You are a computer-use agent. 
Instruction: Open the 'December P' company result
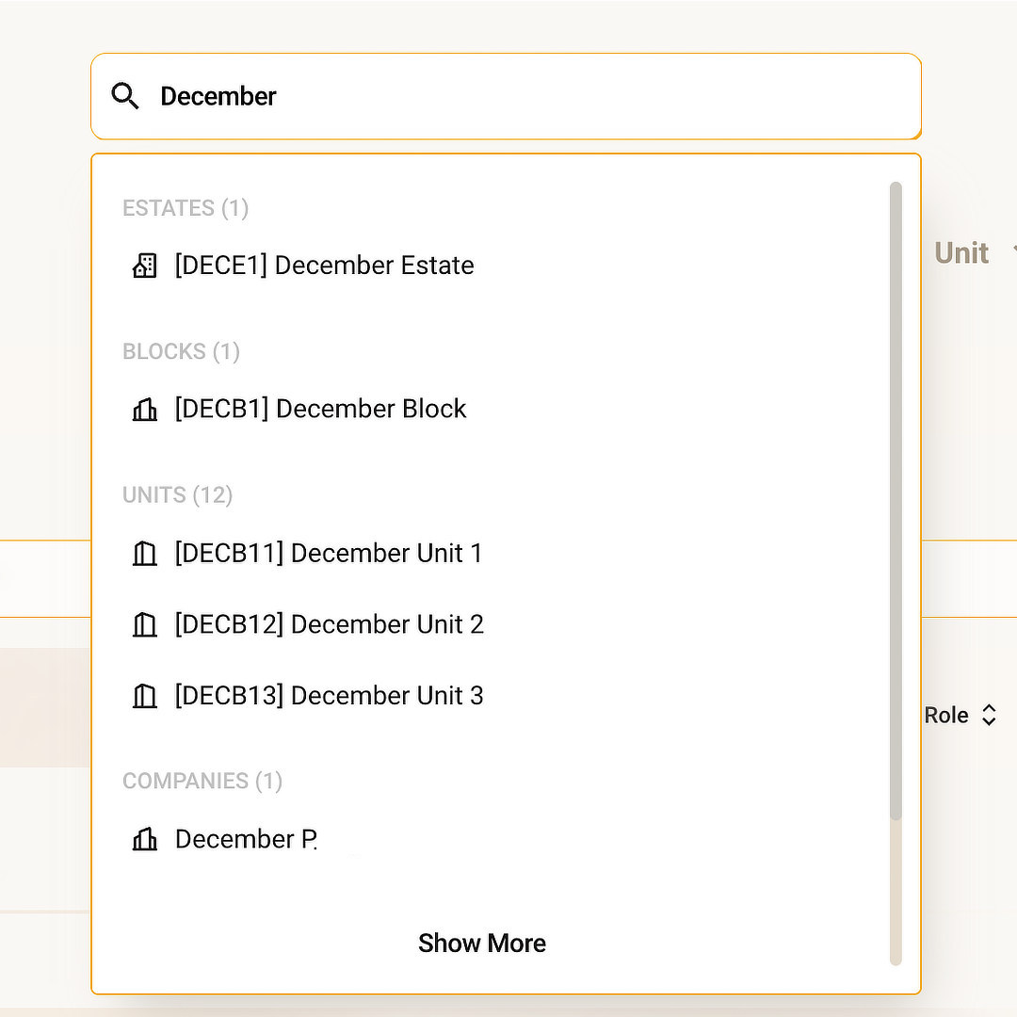point(246,839)
